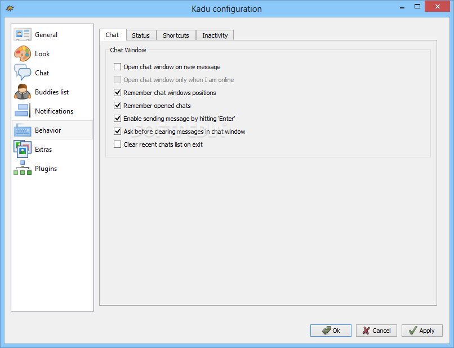Viewport: 454px width, 348px height.
Task: Open Buddies list via the person icon
Action: (23, 92)
